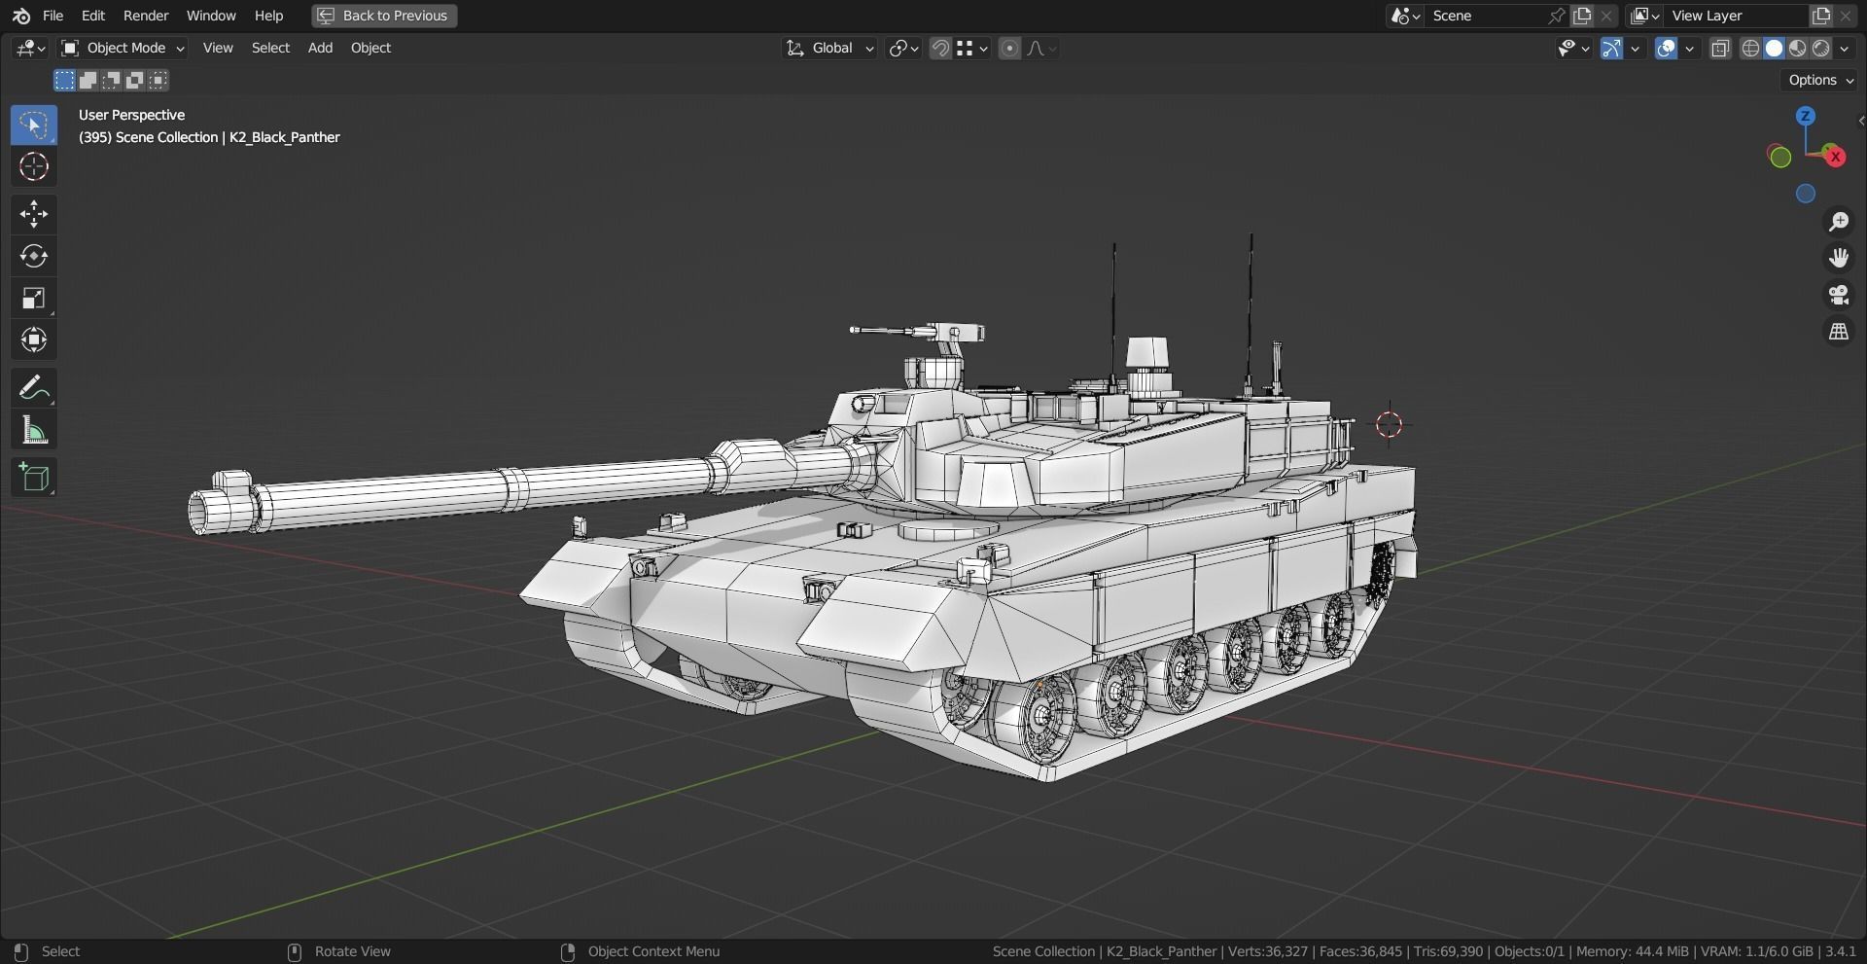The width and height of the screenshot is (1867, 964).
Task: Select the Rotate tool
Action: pyautogui.click(x=34, y=256)
